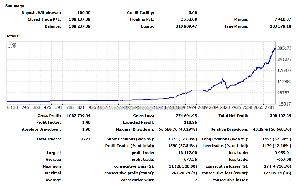Screen dimensions: 296x184
Task: Select the consecutive losses value 27 (-4 710.70)
Action: (x=278, y=166)
